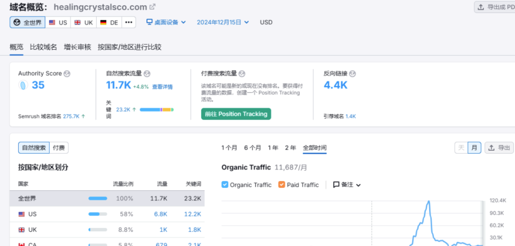The width and height of the screenshot is (515, 246).
Task: Click US flag in country table row
Action: coord(22,214)
